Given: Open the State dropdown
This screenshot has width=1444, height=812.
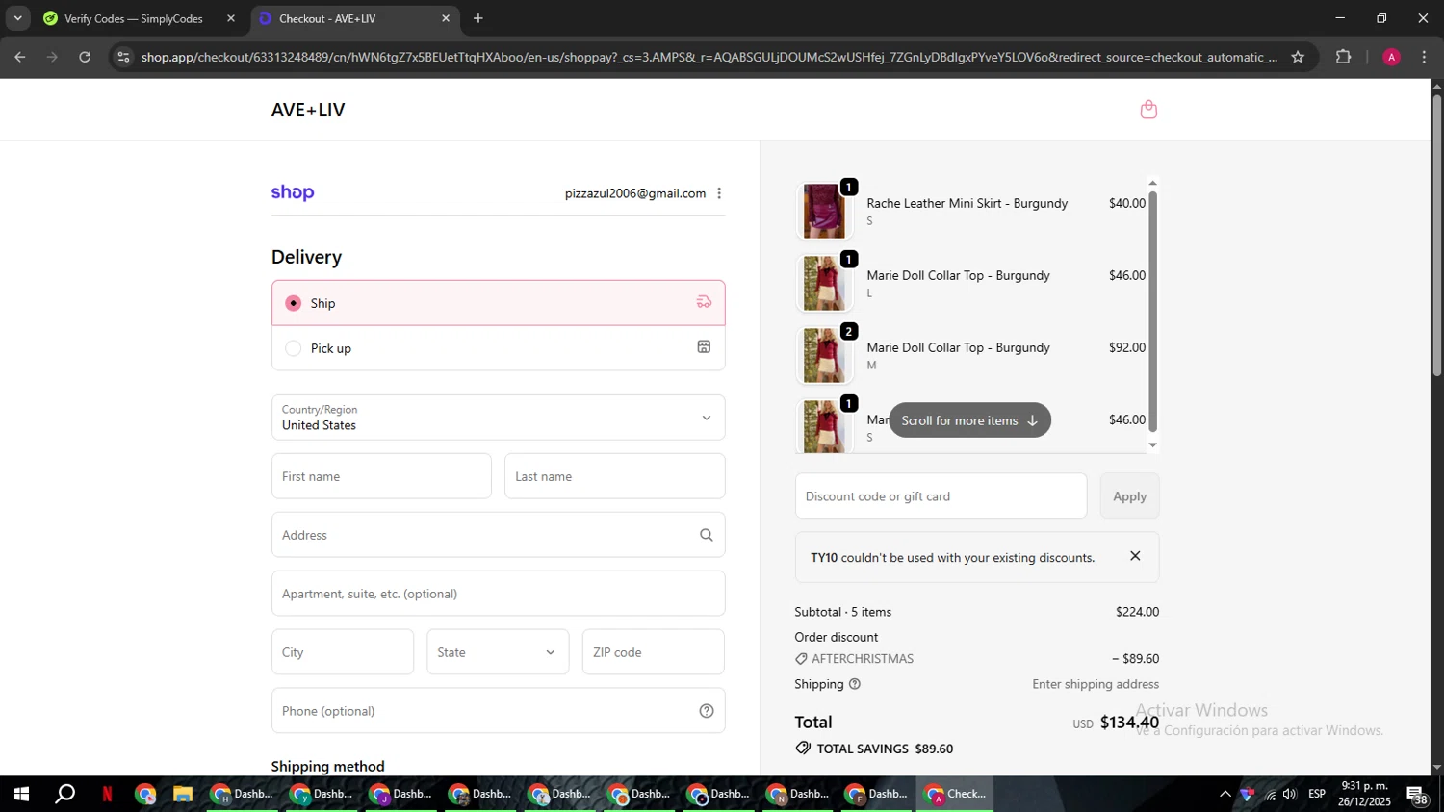Looking at the screenshot, I should coord(498,652).
